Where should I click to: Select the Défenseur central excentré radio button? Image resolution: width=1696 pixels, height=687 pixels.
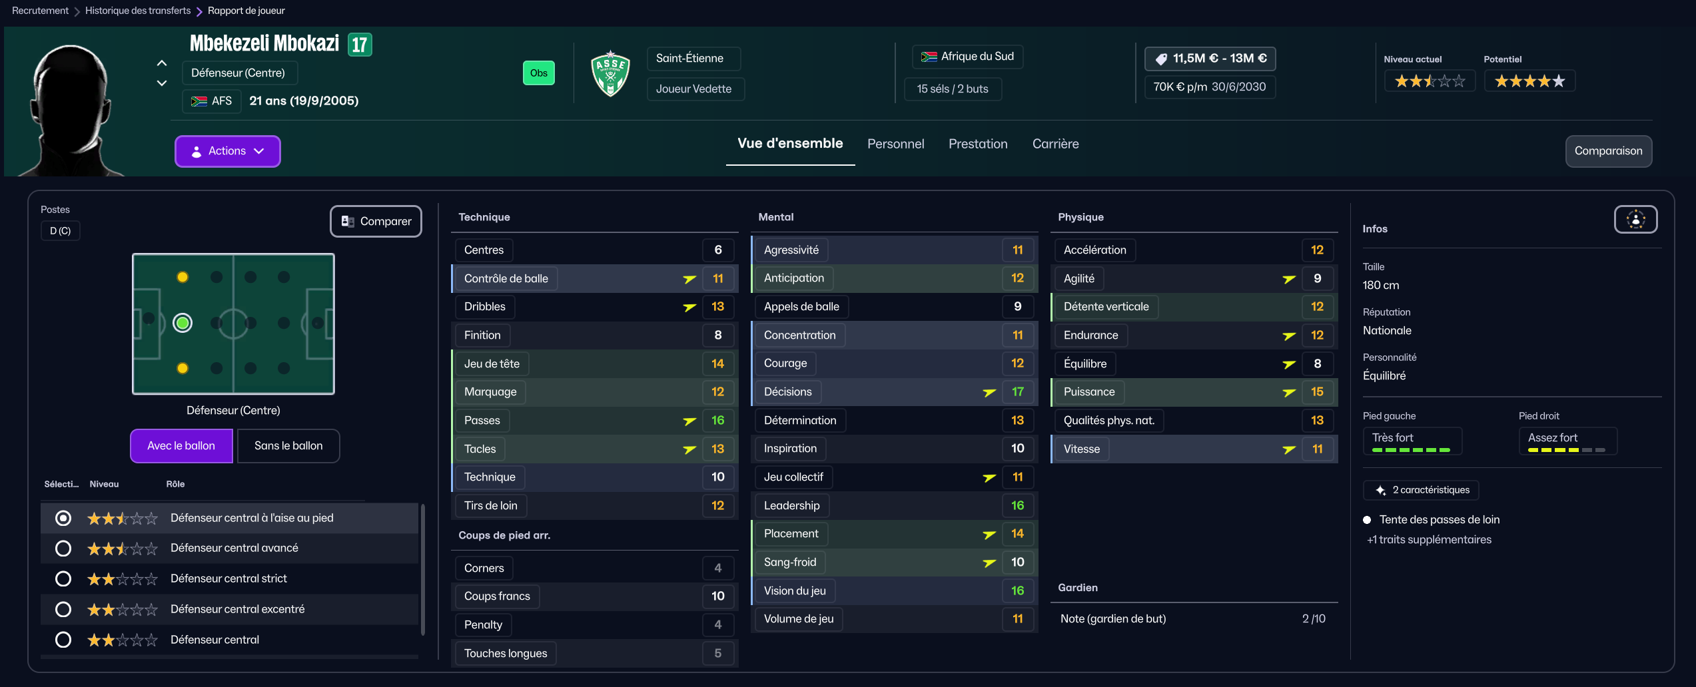tap(63, 609)
